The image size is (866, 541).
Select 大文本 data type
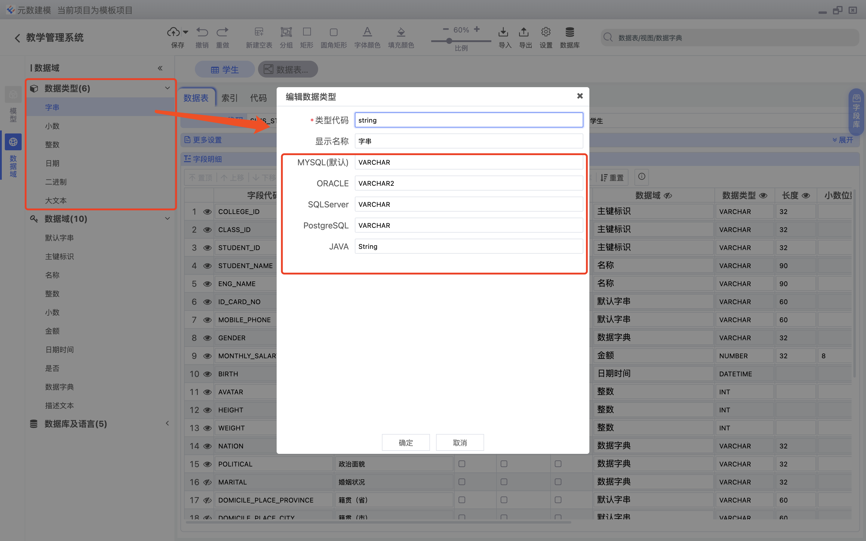pos(56,200)
